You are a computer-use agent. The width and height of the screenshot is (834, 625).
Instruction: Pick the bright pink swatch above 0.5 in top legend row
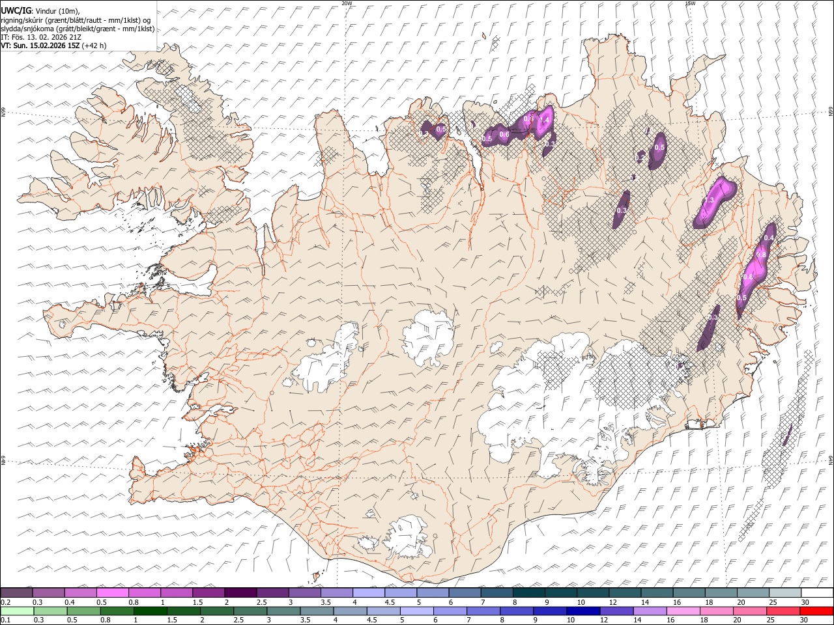(x=112, y=592)
